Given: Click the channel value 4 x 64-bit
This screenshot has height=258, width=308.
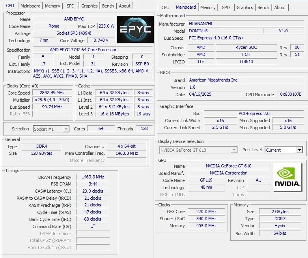Looking at the screenshot, I should click(127, 146).
